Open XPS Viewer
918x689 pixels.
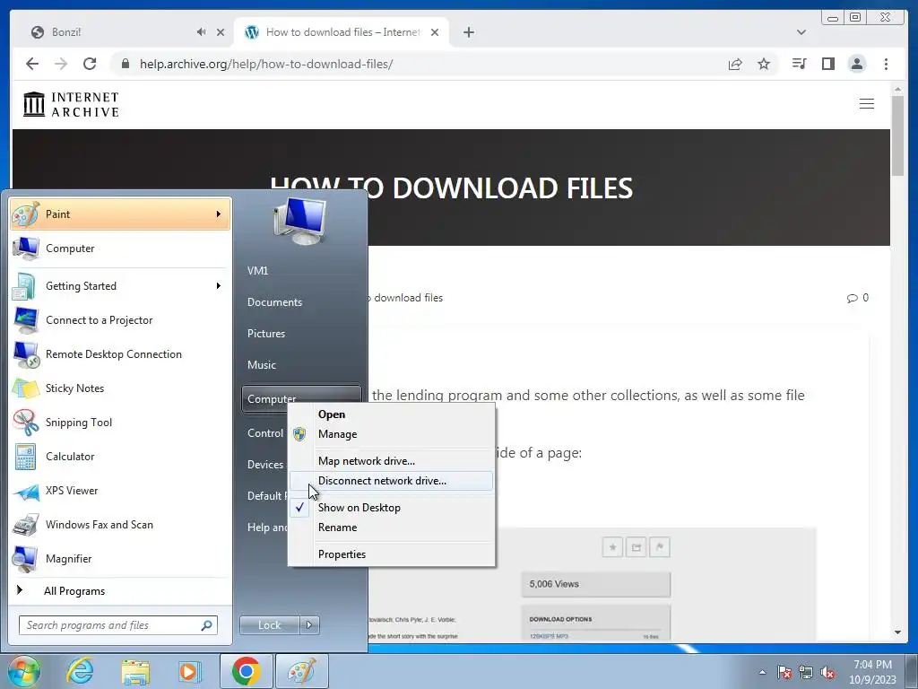coord(120,491)
